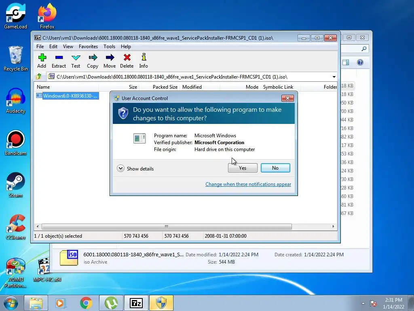414x311 pixels.
Task: Click the Move toolbar icon
Action: point(110,61)
